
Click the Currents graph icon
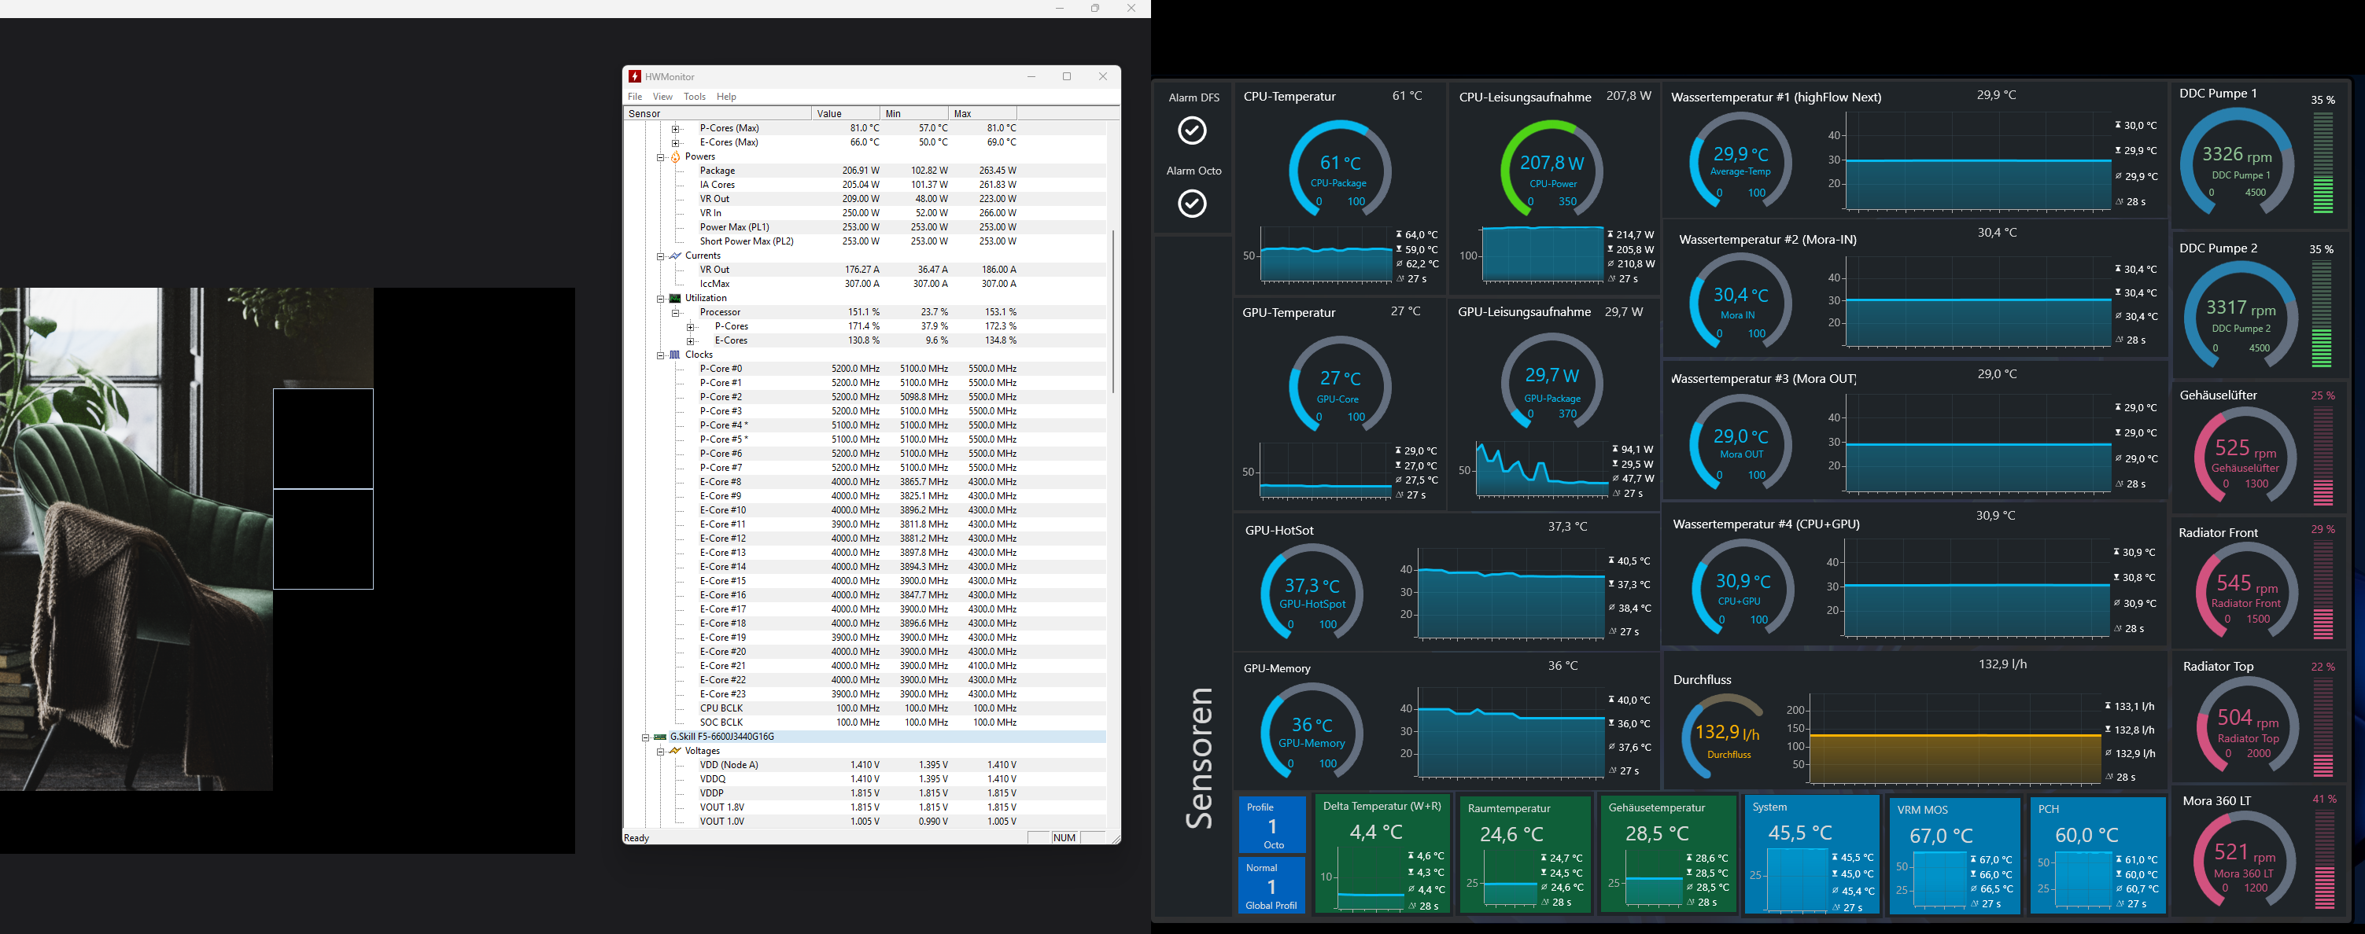(676, 256)
